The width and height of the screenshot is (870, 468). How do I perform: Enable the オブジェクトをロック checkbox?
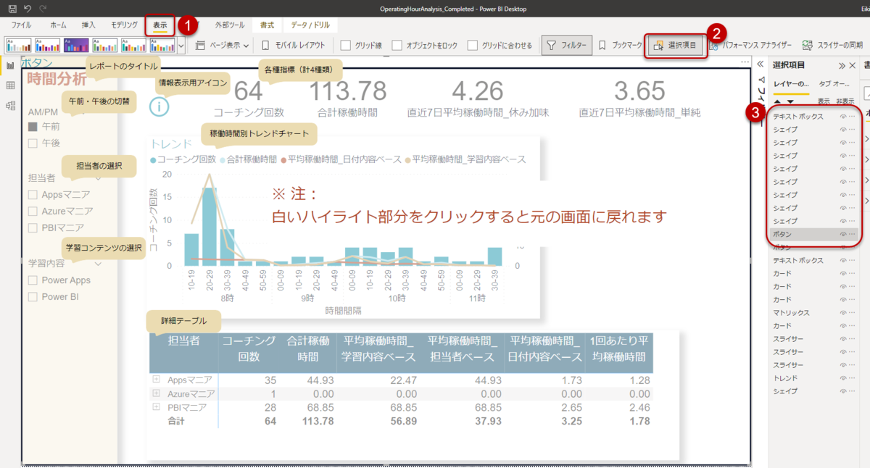397,45
